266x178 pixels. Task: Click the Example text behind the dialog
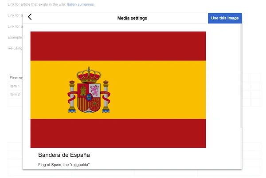point(15,38)
